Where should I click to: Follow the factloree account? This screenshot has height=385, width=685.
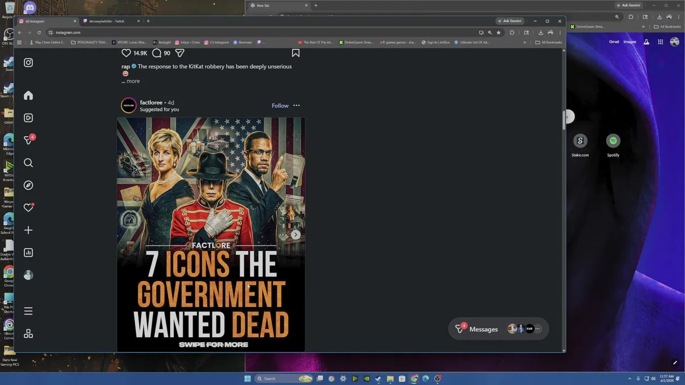pyautogui.click(x=280, y=105)
